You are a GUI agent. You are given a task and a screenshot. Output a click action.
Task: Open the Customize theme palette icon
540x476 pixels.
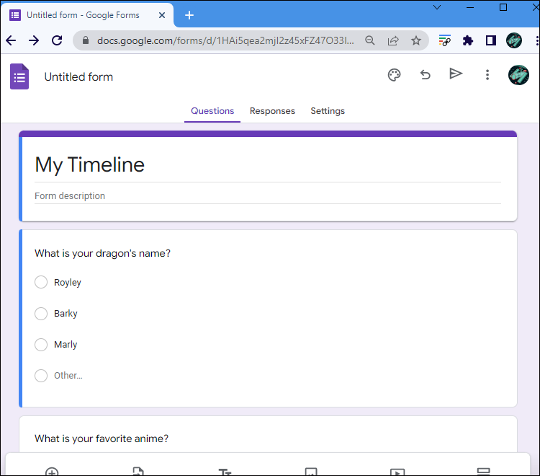click(394, 75)
